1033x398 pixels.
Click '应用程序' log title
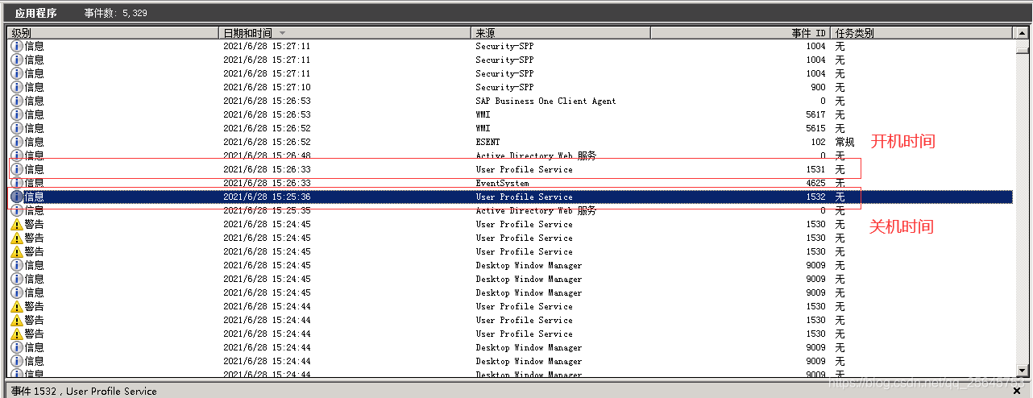pos(35,13)
